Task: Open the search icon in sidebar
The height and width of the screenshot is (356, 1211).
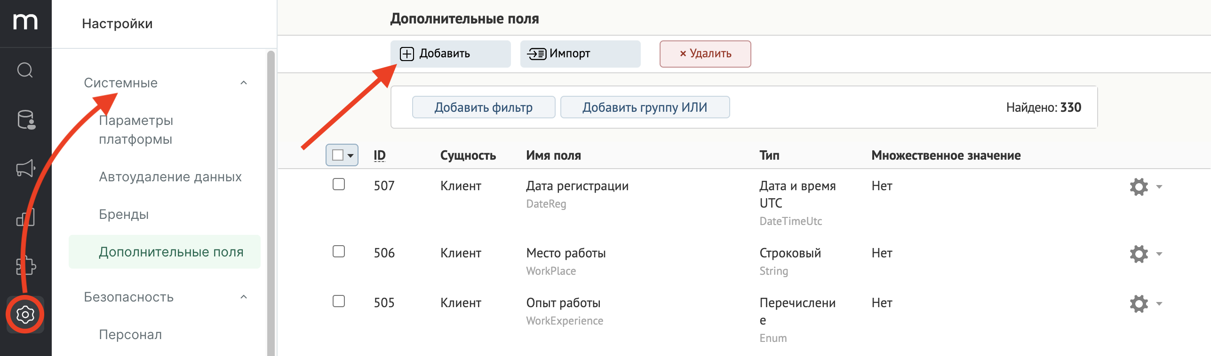Action: [25, 70]
